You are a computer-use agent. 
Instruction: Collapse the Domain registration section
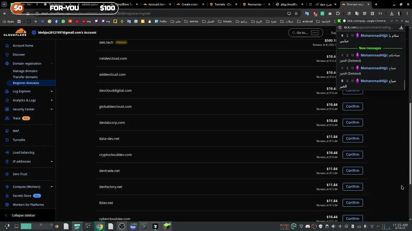(51, 64)
